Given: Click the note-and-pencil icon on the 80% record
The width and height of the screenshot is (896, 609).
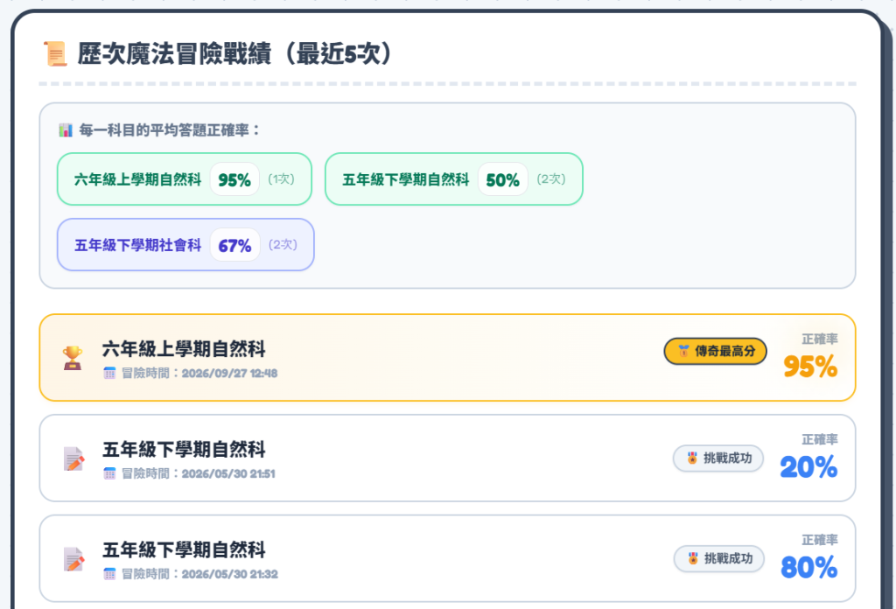Looking at the screenshot, I should coord(73,559).
